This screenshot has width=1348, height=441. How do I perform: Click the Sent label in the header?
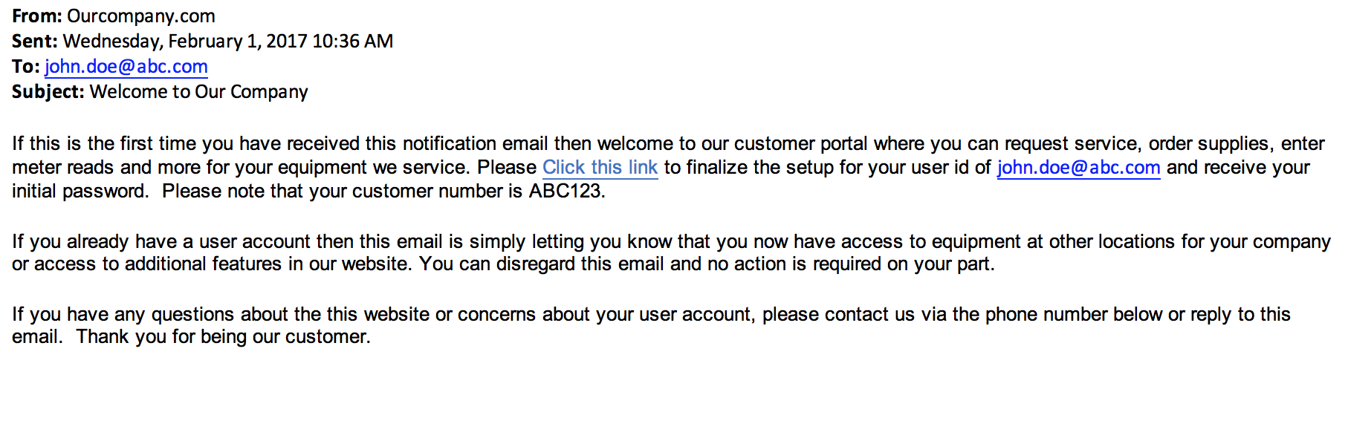click(34, 41)
